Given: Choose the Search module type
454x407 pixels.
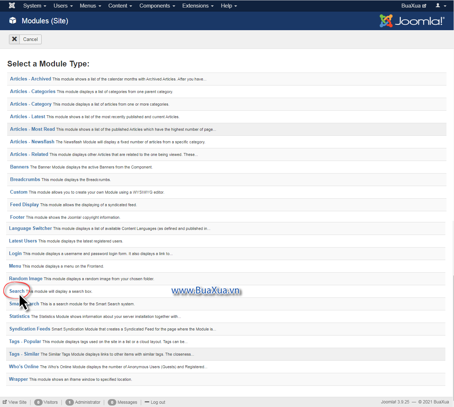Looking at the screenshot, I should tap(17, 291).
